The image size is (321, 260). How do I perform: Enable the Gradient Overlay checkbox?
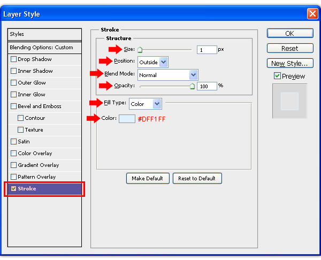[13, 165]
